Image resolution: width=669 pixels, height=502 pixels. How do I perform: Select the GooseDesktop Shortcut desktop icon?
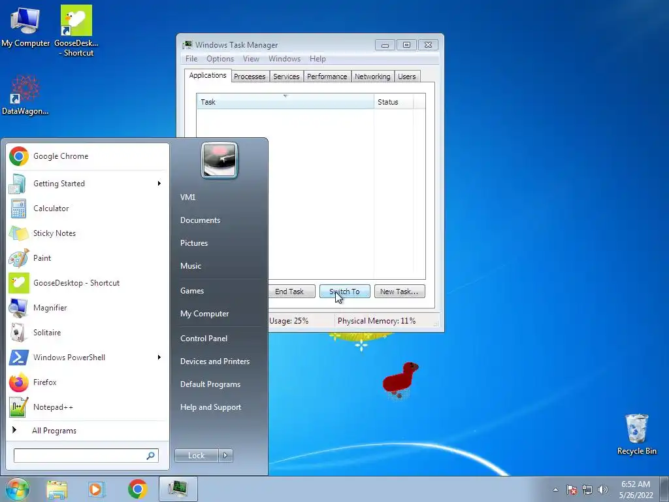[76, 31]
